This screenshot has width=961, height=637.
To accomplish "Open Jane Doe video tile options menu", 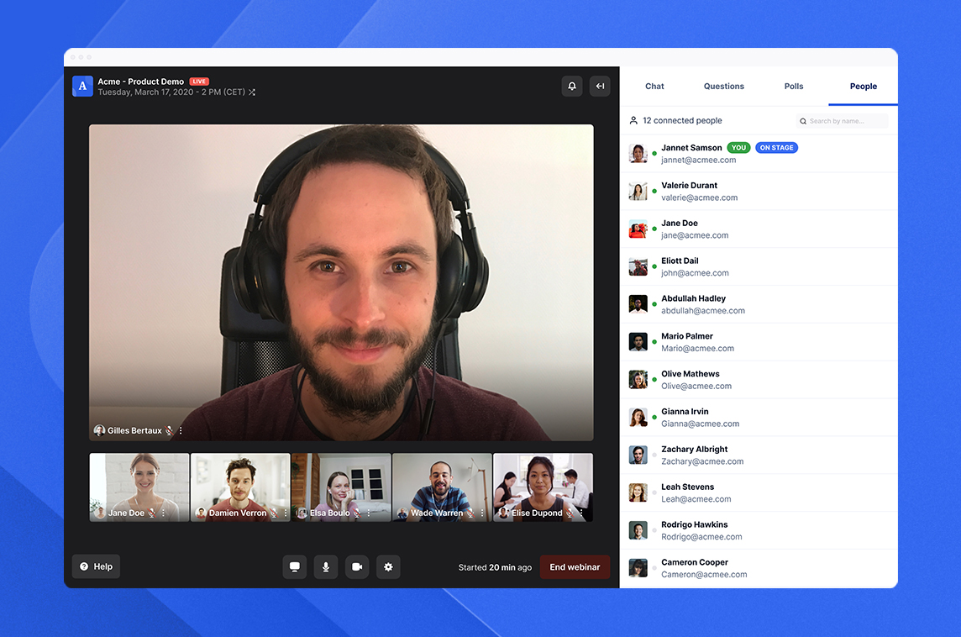I will 163,513.
